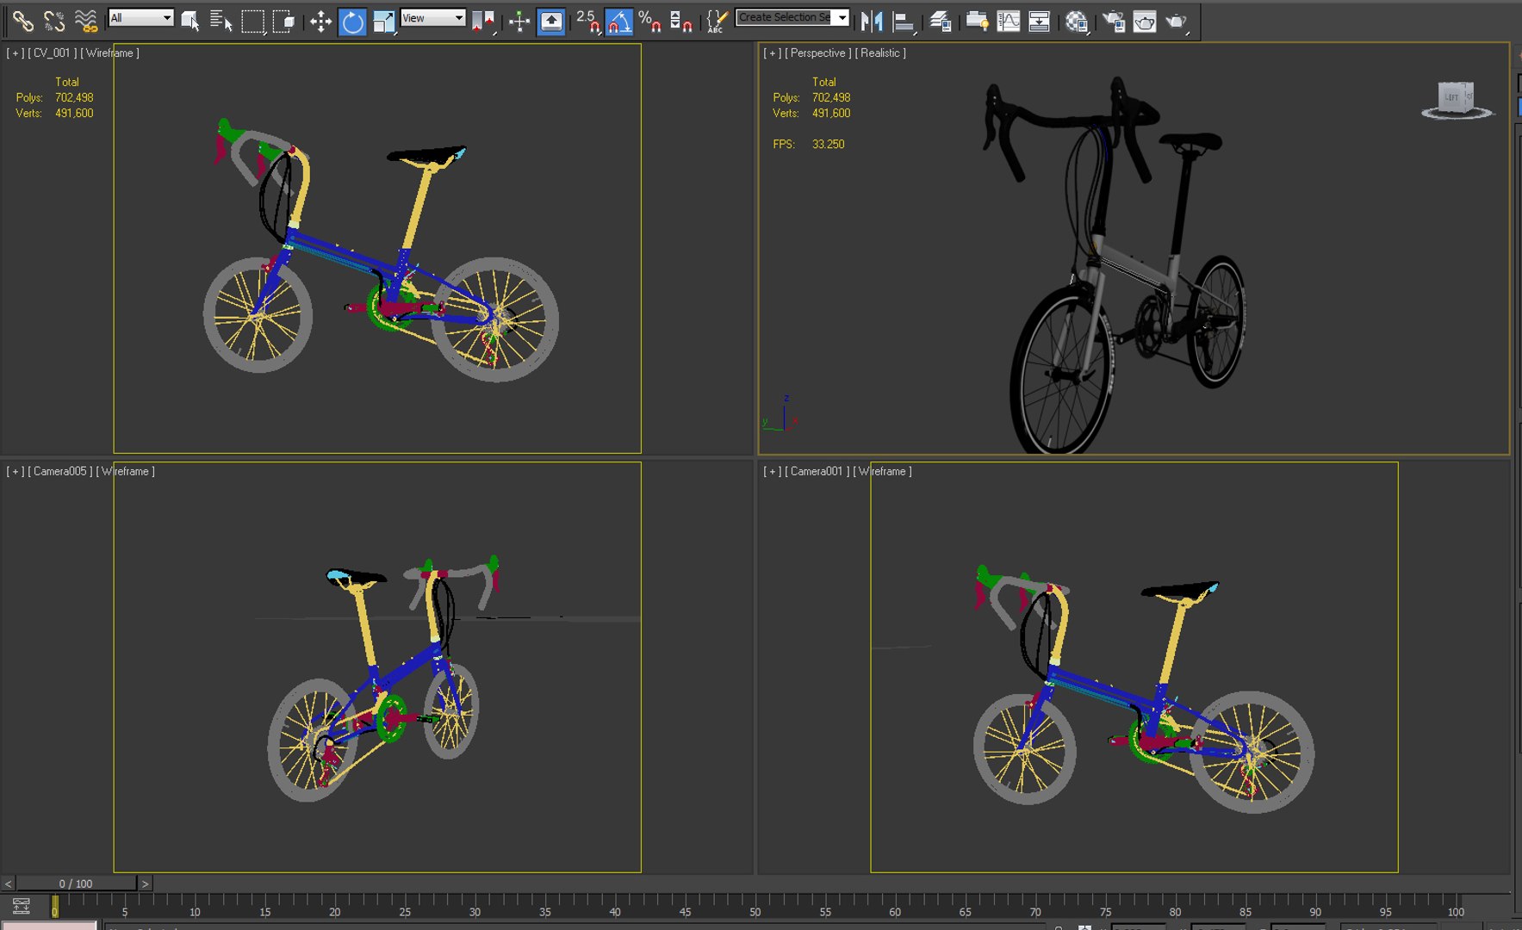
Task: Toggle Keyboard Shortcut Override button
Action: [551, 21]
